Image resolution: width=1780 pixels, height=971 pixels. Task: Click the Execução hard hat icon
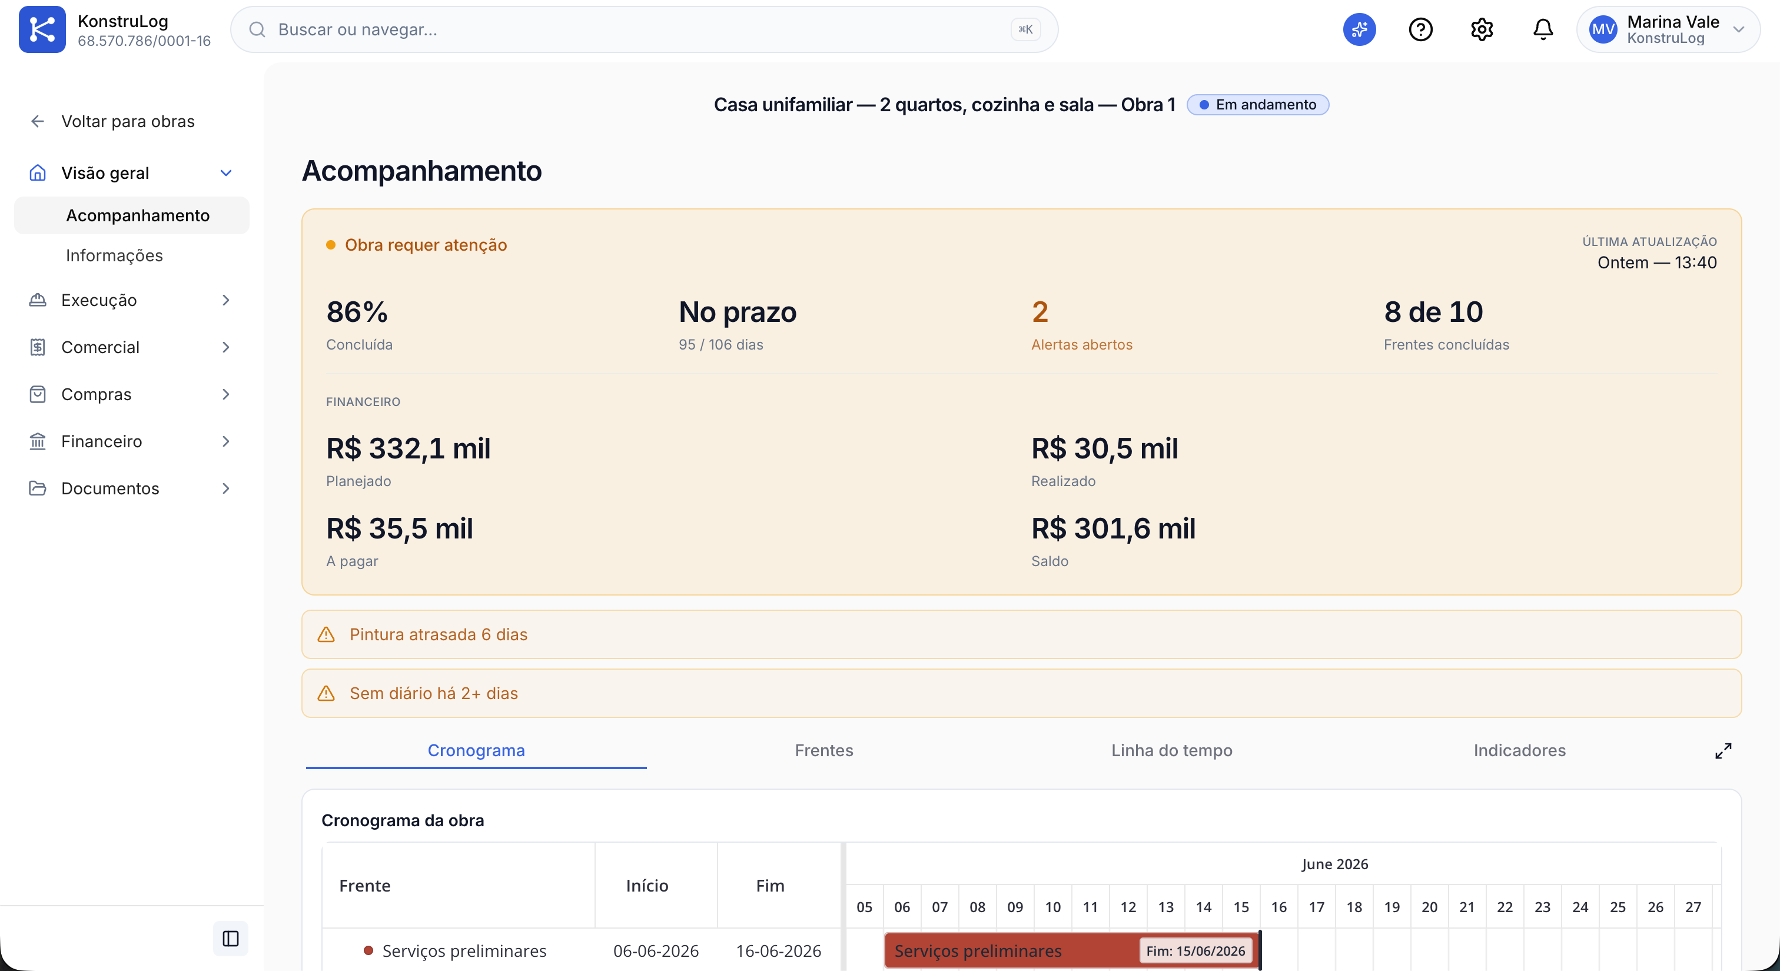point(37,300)
